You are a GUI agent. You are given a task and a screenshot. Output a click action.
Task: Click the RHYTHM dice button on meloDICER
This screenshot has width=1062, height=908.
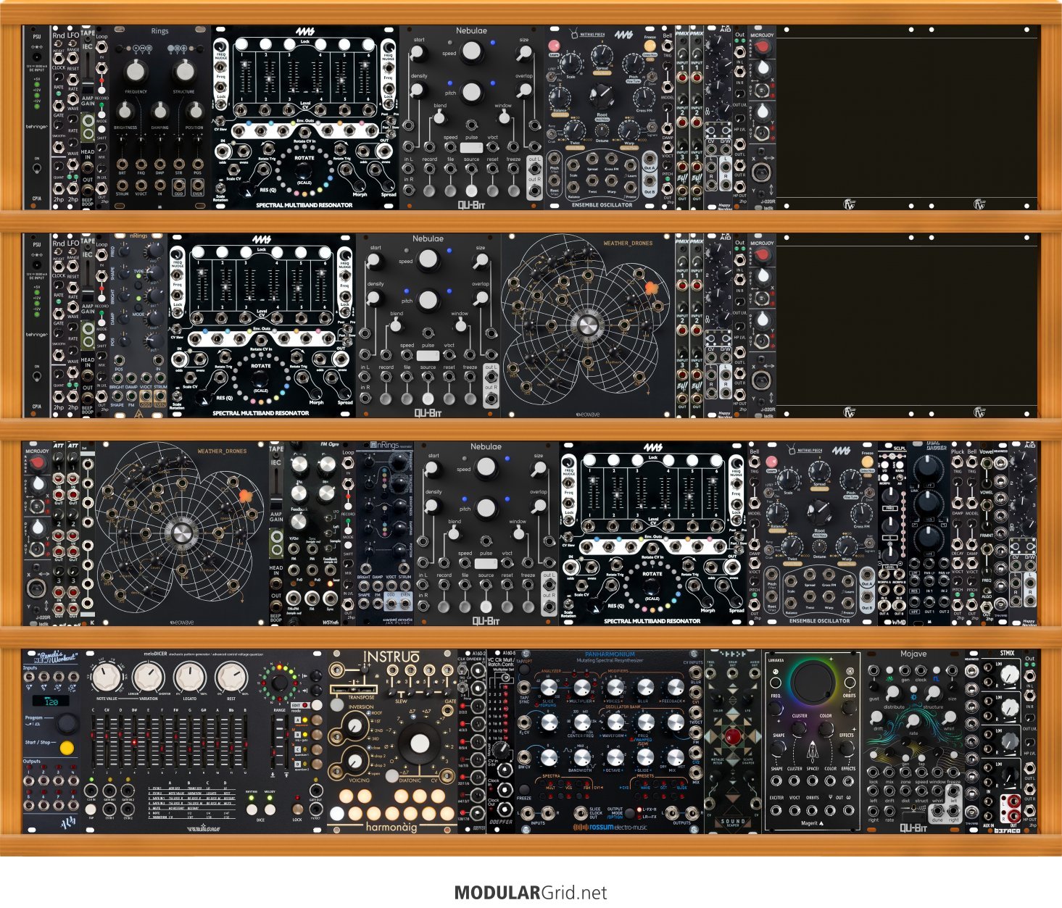point(251,808)
